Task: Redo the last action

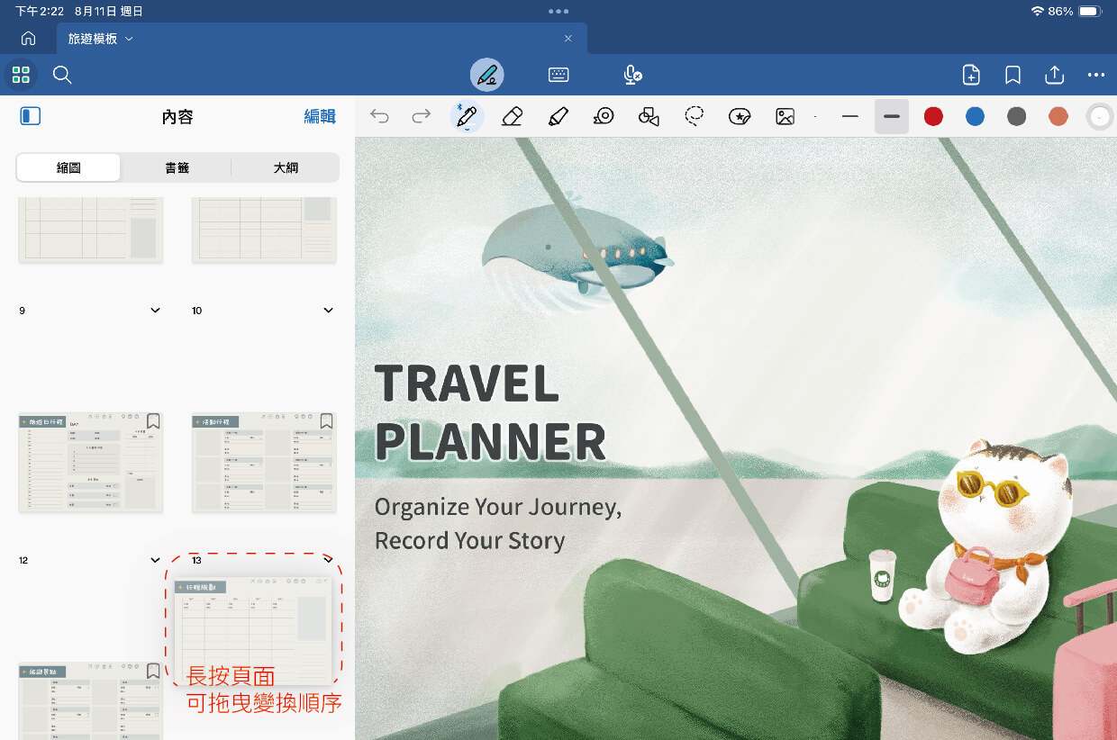Action: (x=421, y=116)
